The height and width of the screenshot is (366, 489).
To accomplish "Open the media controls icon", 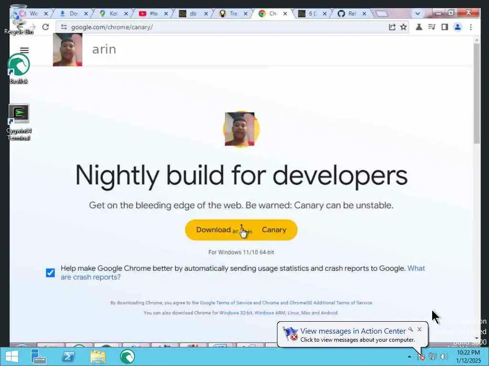I will pyautogui.click(x=432, y=27).
